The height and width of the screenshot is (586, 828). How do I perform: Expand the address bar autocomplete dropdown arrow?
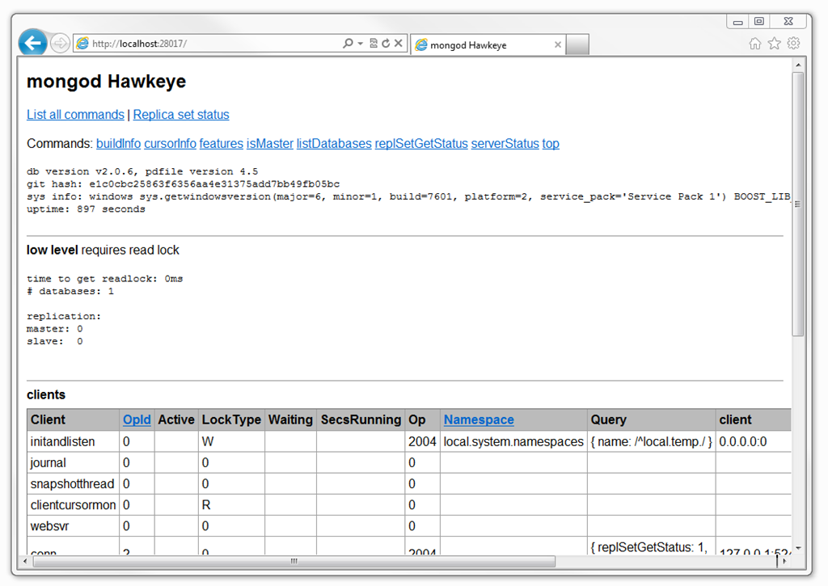360,44
